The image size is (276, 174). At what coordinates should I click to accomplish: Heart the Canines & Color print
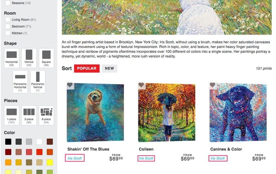pyautogui.click(x=212, y=85)
